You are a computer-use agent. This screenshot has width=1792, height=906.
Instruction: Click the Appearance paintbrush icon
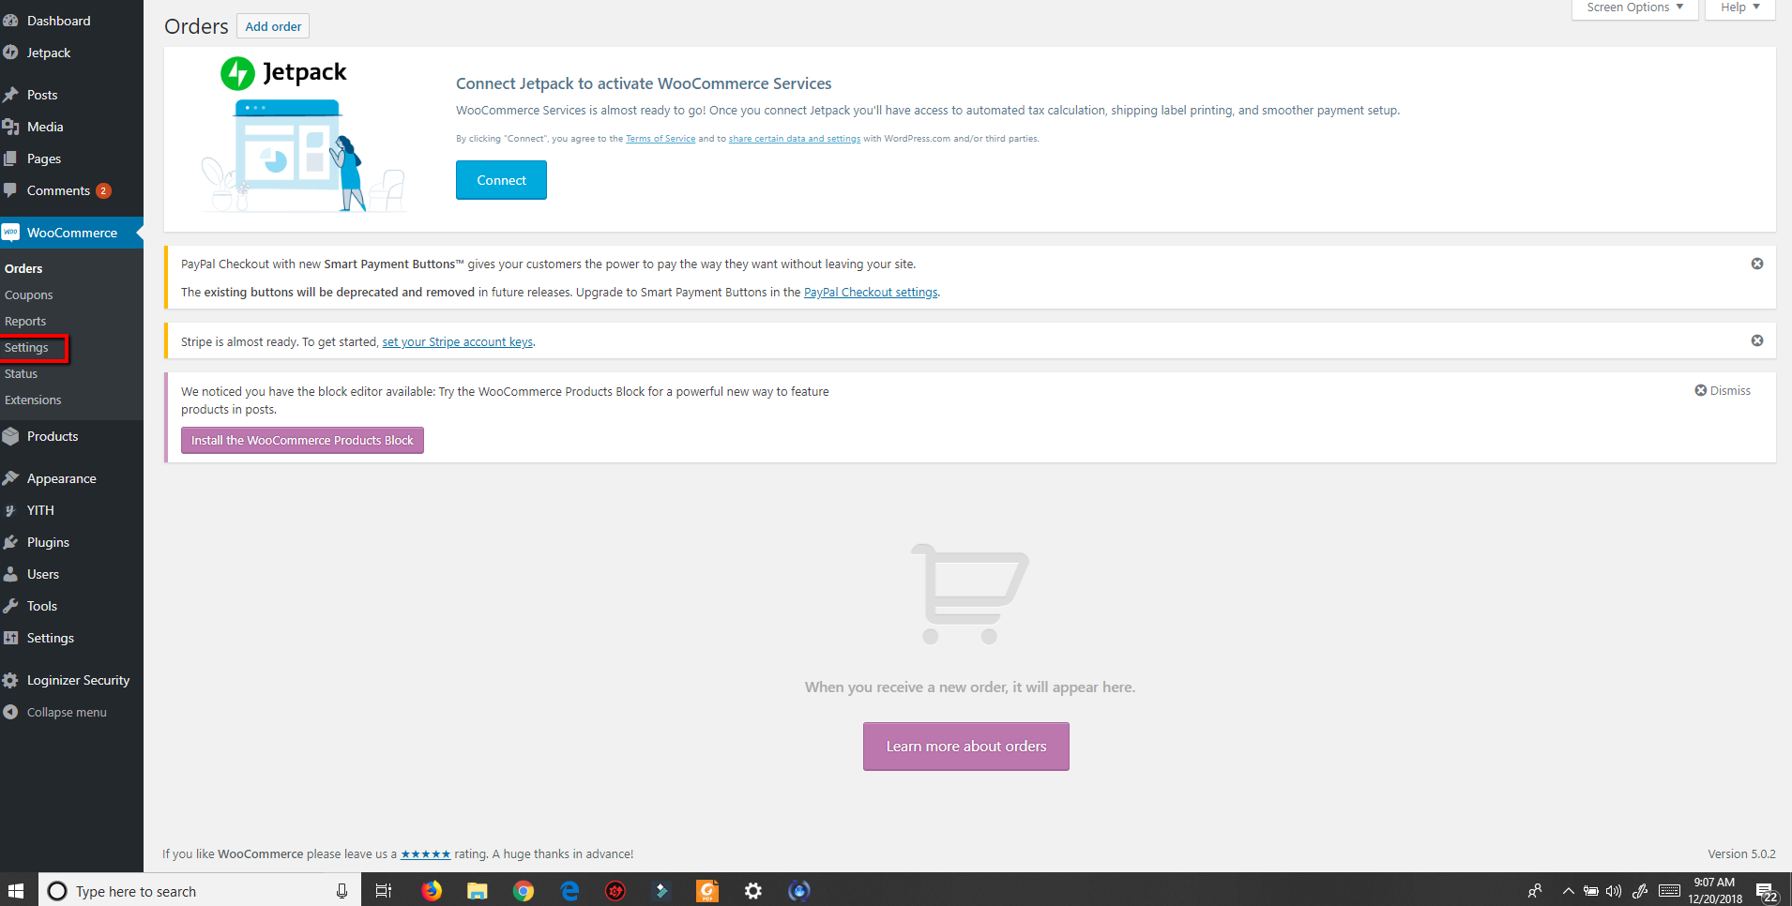coord(10,478)
